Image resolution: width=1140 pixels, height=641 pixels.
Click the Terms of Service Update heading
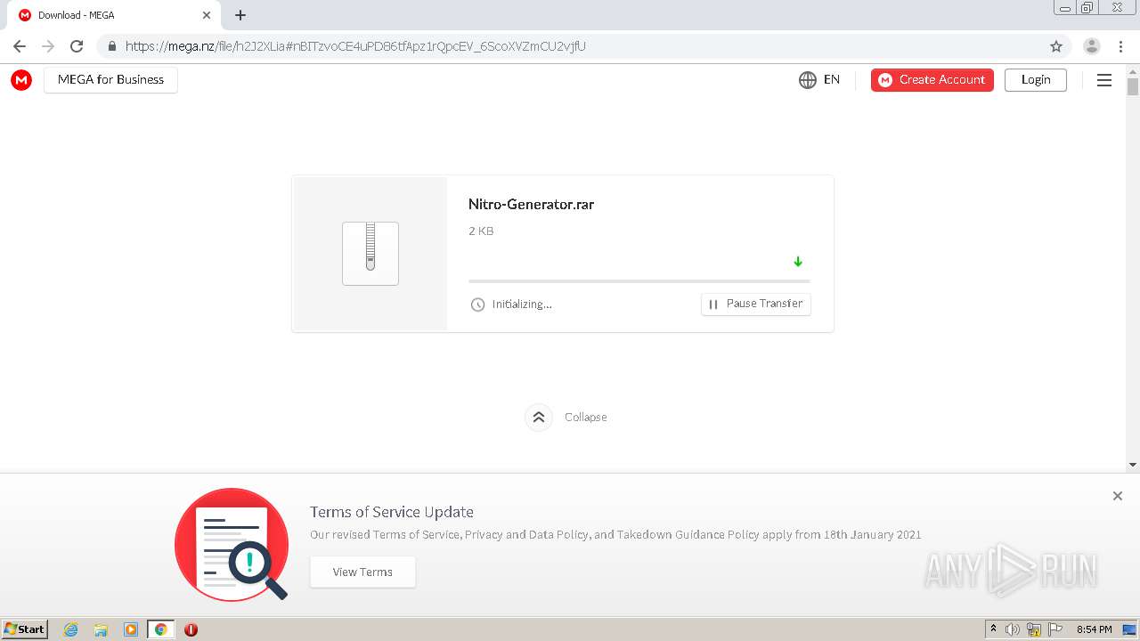[392, 512]
